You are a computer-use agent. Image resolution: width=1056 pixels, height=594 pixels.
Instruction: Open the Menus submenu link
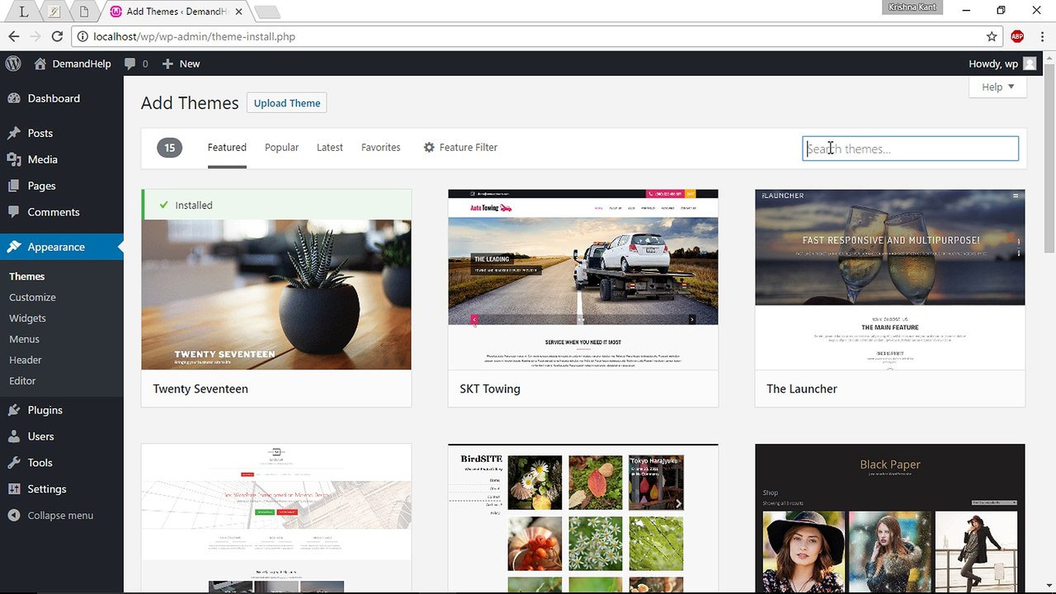point(24,339)
